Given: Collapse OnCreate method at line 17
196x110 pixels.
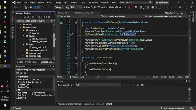Looking at the screenshot, I should (76, 23).
